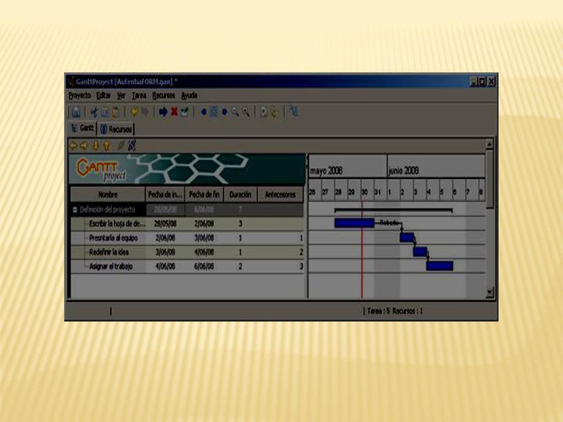
Task: Click the Nombre column header
Action: click(108, 195)
